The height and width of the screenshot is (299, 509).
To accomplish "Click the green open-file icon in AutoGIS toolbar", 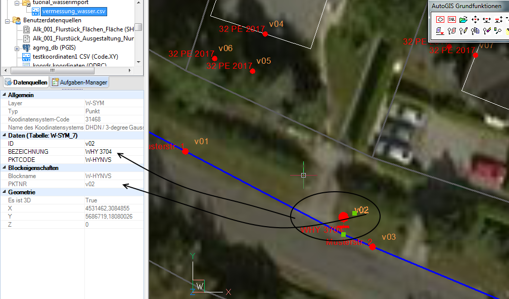I will (x=463, y=19).
